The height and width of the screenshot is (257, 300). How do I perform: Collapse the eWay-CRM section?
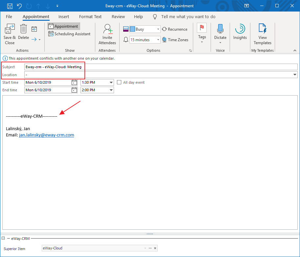pyautogui.click(x=3, y=238)
